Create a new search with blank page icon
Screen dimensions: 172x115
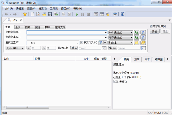[33, 14]
